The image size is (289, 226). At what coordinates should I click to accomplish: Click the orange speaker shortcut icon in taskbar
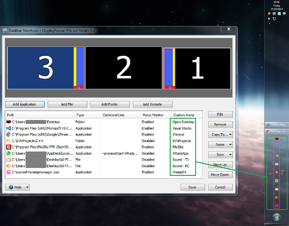point(277,198)
